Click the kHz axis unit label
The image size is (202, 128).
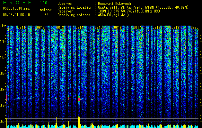3,26
